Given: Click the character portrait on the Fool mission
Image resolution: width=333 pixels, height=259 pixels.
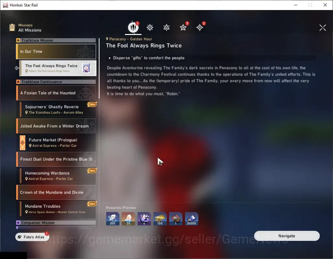Looking at the screenshot, I should pos(86,68).
